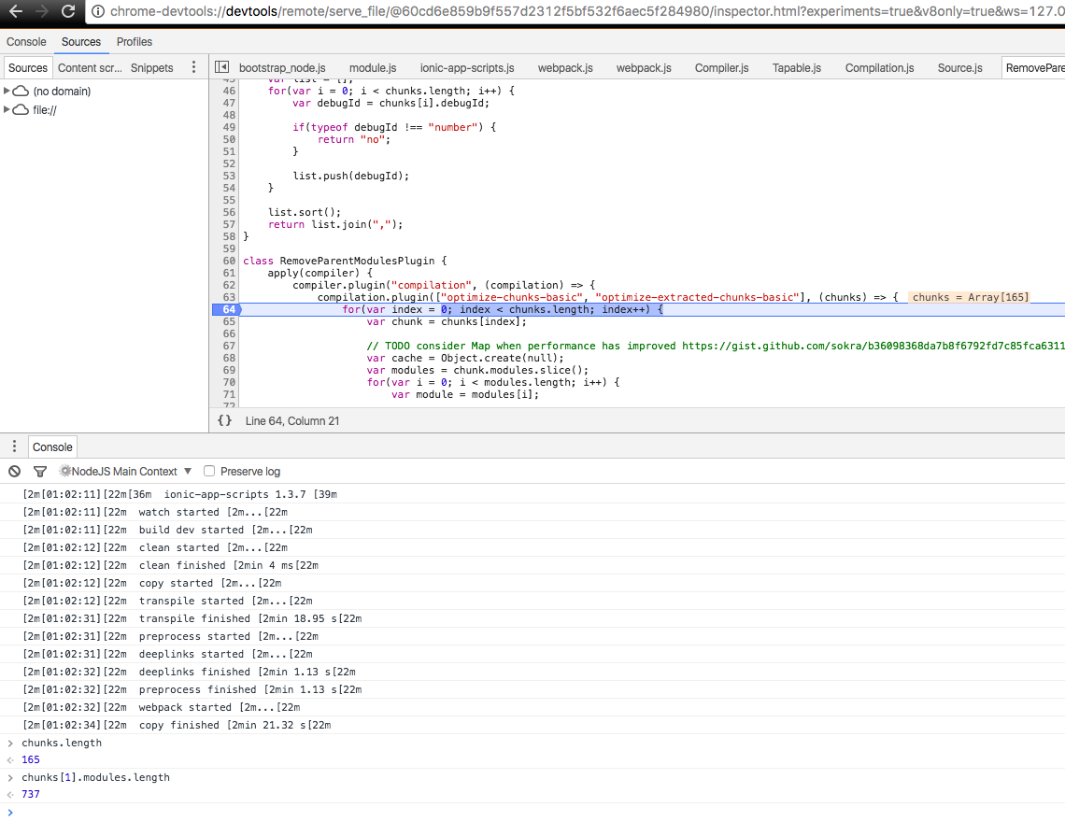
Task: Open the console drawer three-dot menu
Action: point(14,446)
